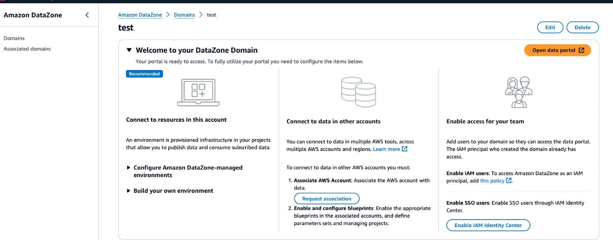Click the database stacks illustration

(359, 92)
